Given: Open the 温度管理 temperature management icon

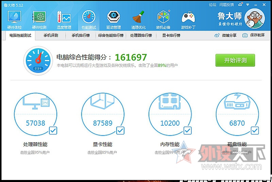Looking at the screenshot, I should [64, 17].
